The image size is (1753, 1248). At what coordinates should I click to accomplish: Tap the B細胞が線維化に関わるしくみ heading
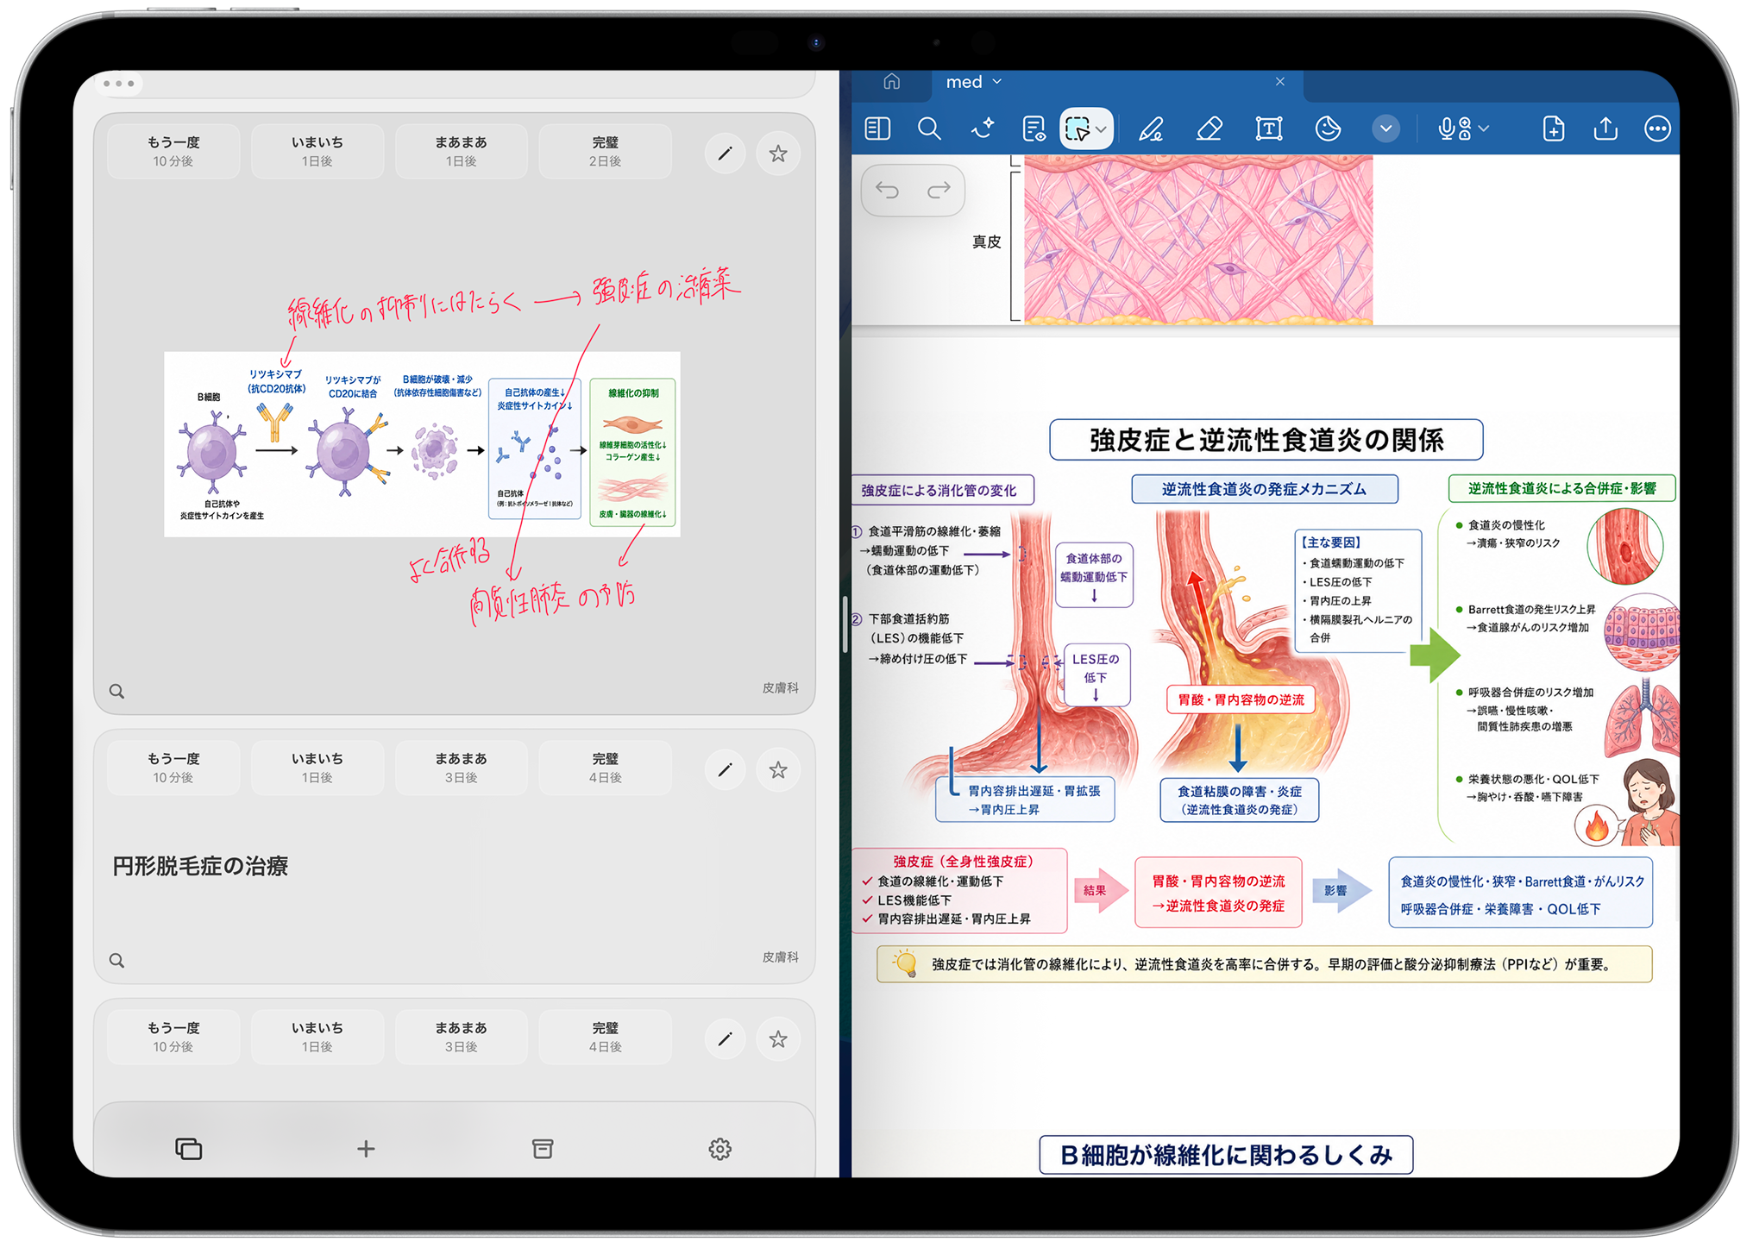tap(1226, 1155)
